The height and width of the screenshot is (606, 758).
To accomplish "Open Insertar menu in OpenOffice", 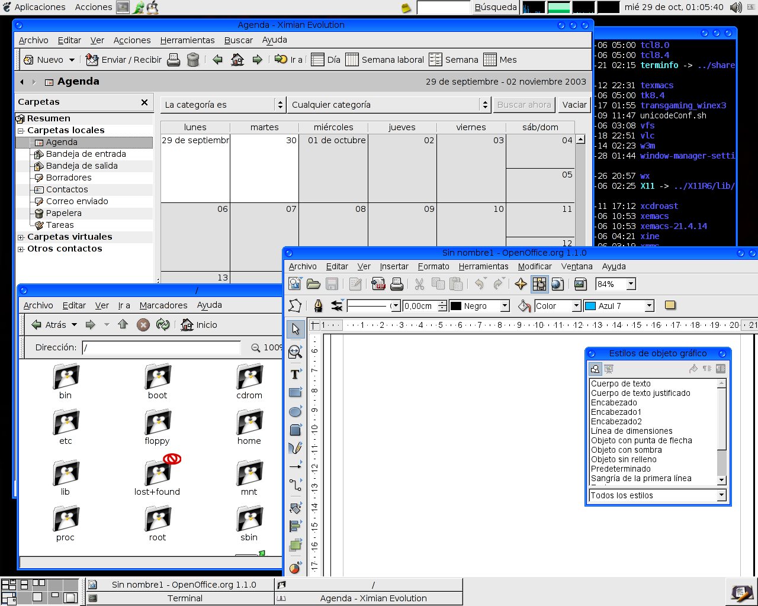I will pyautogui.click(x=394, y=266).
